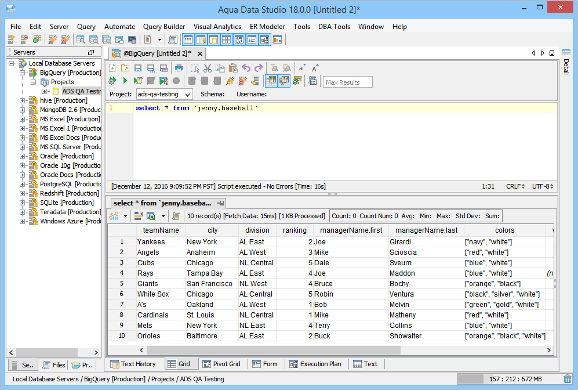Viewport: 578px width, 390px height.
Task: Collapse the BigQuery [Production] node
Action: tap(23, 73)
